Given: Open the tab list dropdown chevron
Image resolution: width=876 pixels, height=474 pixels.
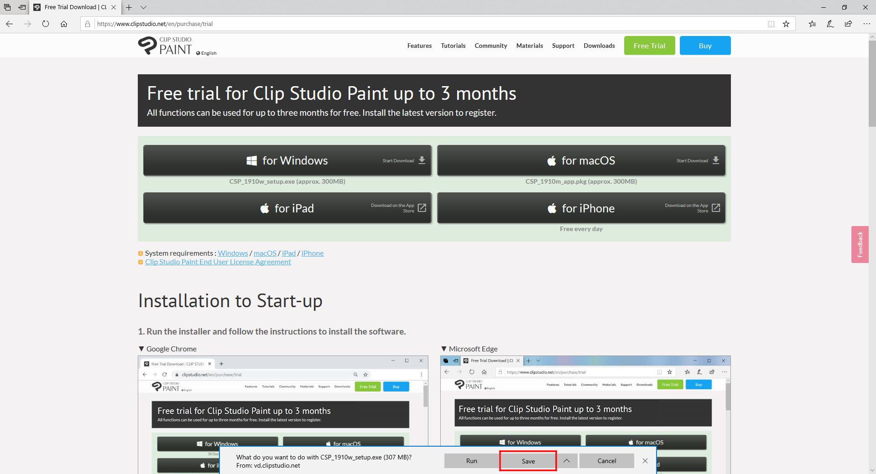Looking at the screenshot, I should tap(143, 7).
